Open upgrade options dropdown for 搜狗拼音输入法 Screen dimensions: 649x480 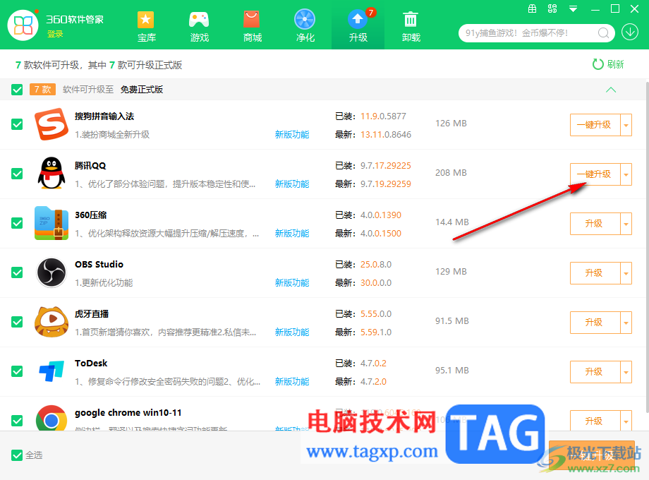[x=626, y=125]
